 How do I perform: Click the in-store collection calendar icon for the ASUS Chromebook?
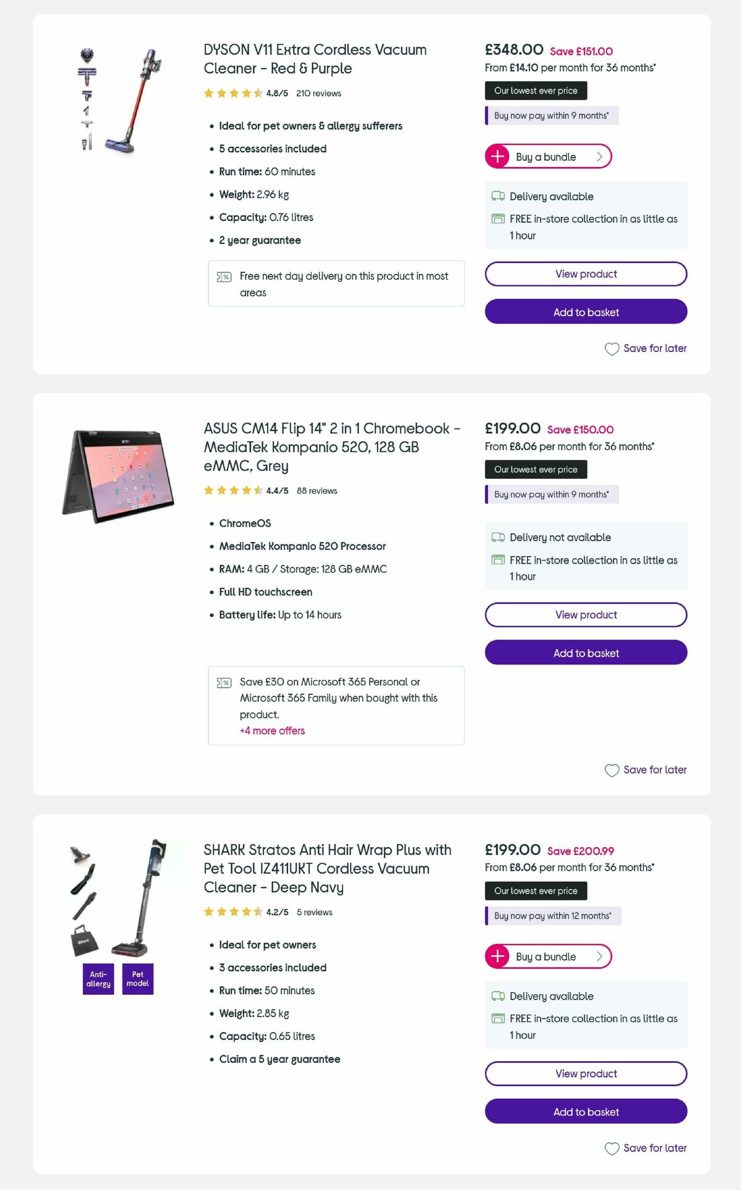coord(498,559)
